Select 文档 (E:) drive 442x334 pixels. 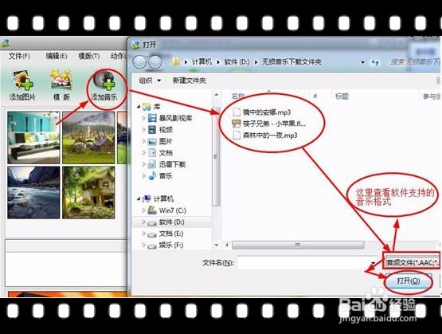click(171, 234)
